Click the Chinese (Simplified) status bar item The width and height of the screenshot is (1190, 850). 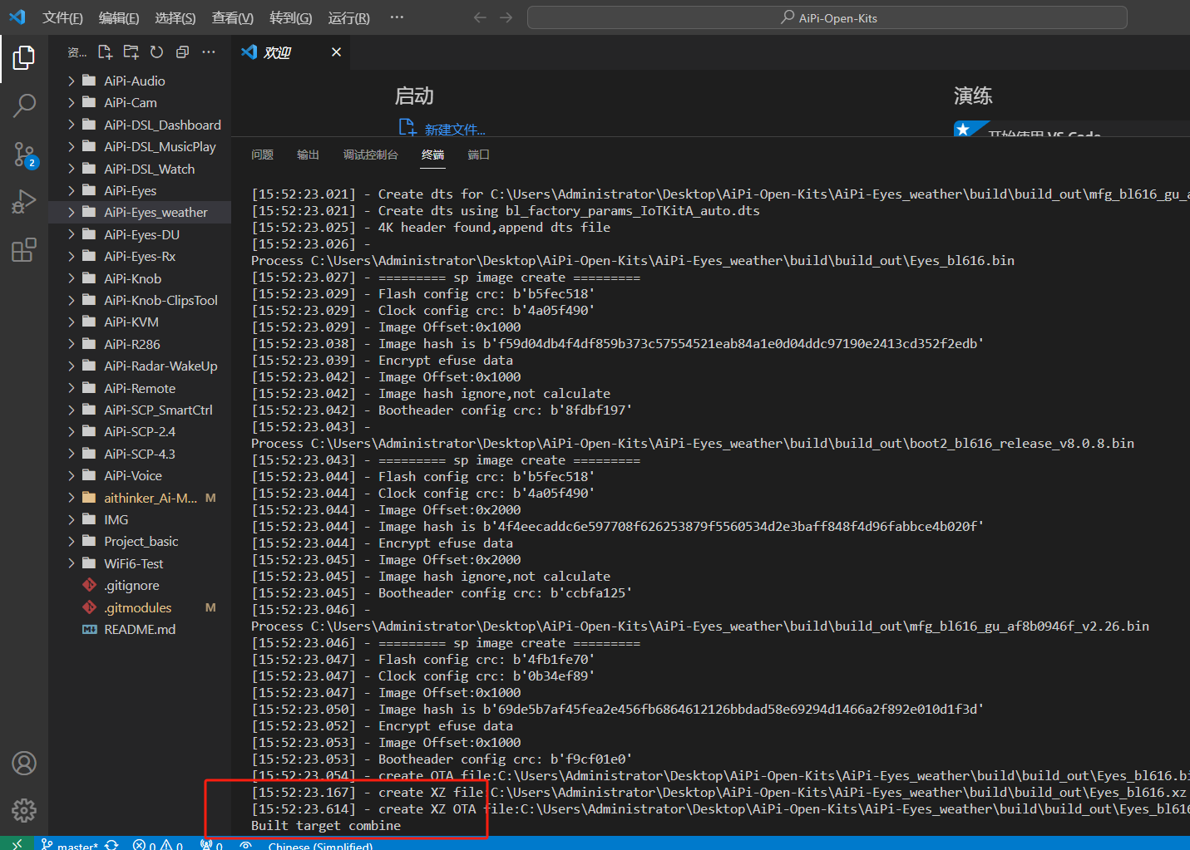point(320,846)
